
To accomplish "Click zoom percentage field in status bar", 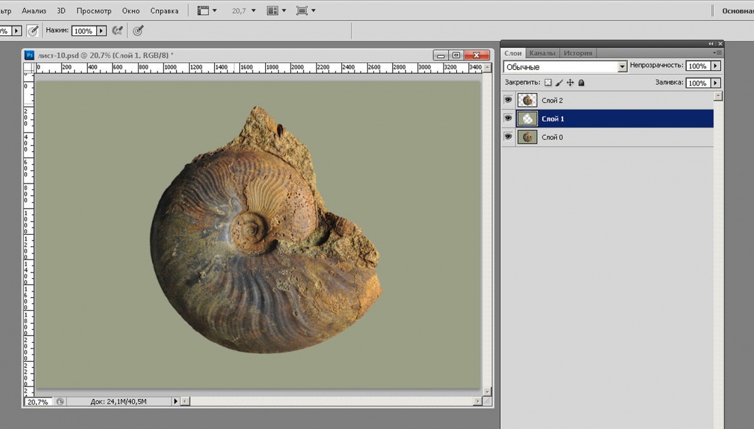I will tap(37, 401).
